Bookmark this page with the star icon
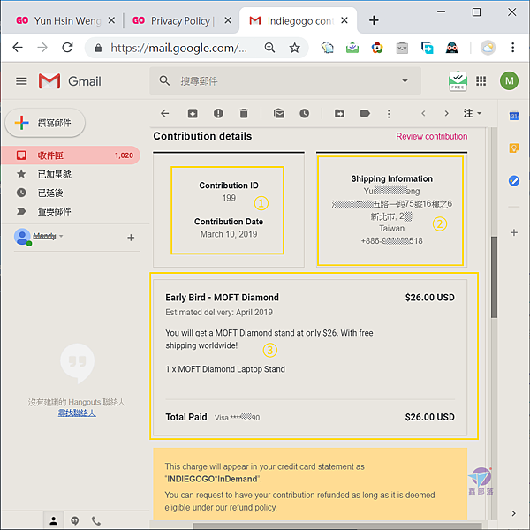530x530 pixels. coord(295,48)
